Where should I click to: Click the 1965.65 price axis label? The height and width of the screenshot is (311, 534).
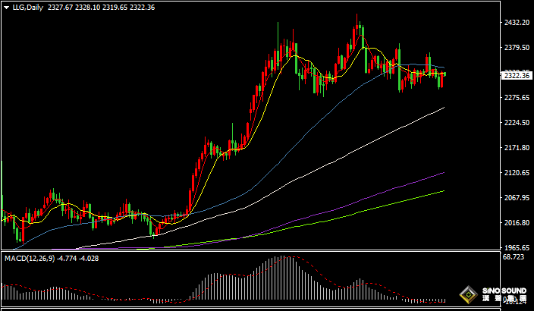point(517,248)
